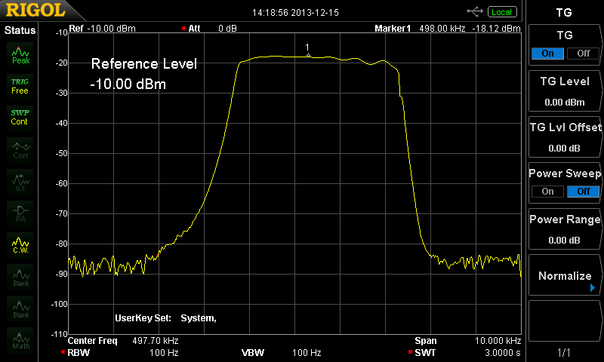The width and height of the screenshot is (604, 362).
Task: Click the 1/1 menu page indicator
Action: point(564,351)
